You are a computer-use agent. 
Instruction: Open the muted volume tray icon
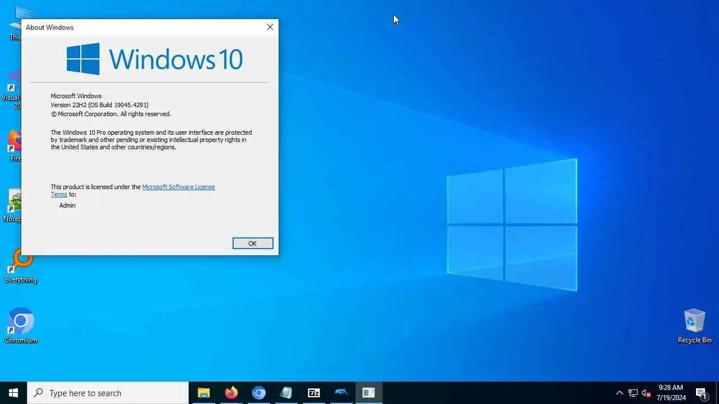647,393
